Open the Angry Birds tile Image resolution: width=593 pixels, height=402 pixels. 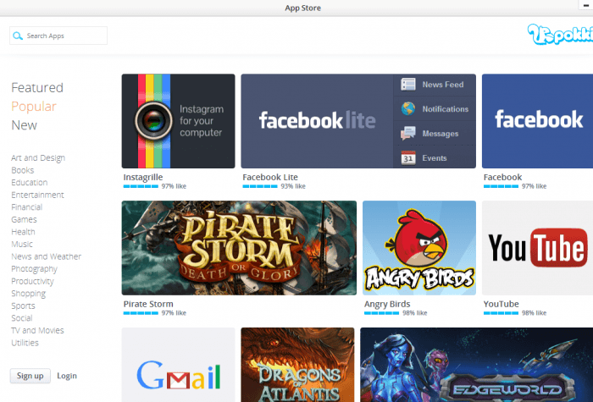pos(419,248)
